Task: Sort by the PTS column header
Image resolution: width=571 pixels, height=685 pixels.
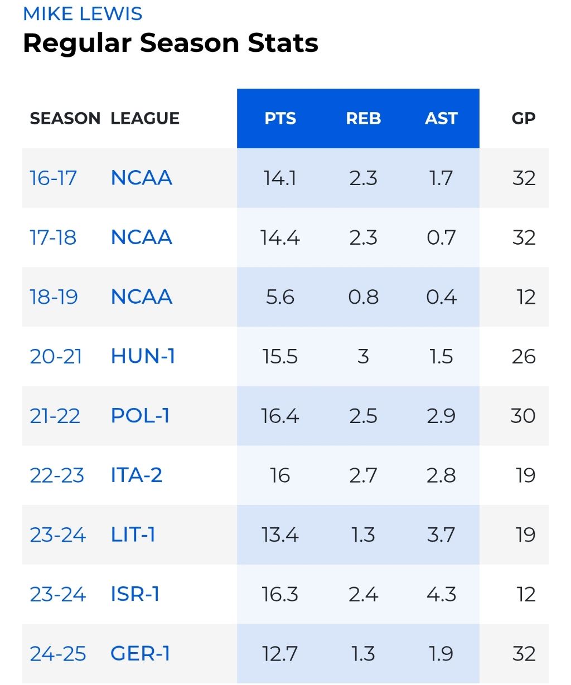Action: 280,119
